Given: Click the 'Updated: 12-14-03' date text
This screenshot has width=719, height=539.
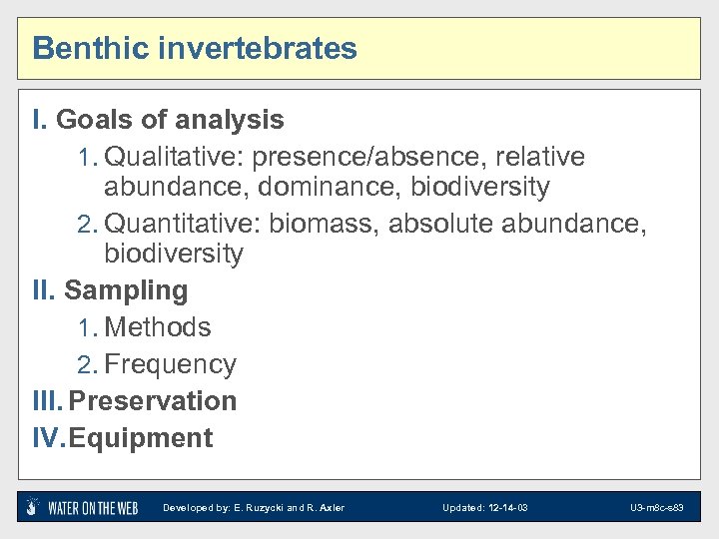Looking at the screenshot, I should click(x=485, y=508).
